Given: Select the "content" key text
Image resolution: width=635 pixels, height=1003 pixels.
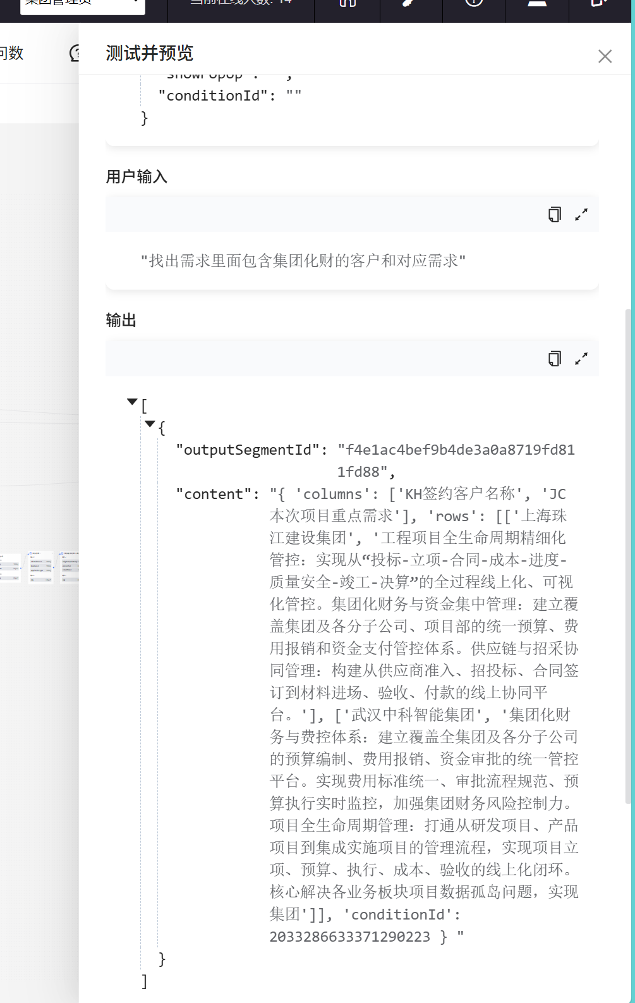Looking at the screenshot, I should [x=214, y=494].
